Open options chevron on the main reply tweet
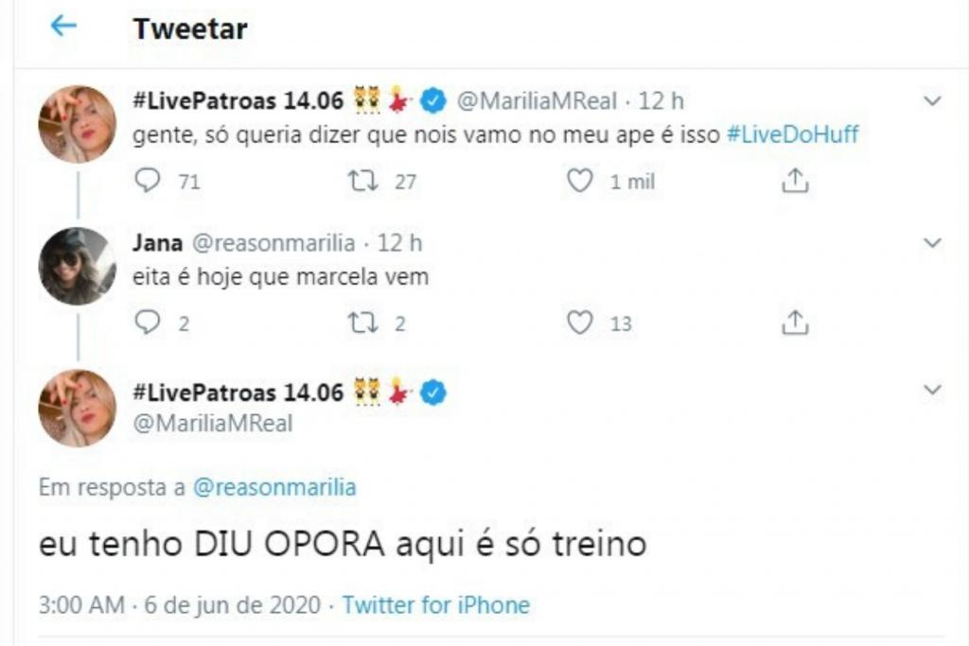 point(932,390)
